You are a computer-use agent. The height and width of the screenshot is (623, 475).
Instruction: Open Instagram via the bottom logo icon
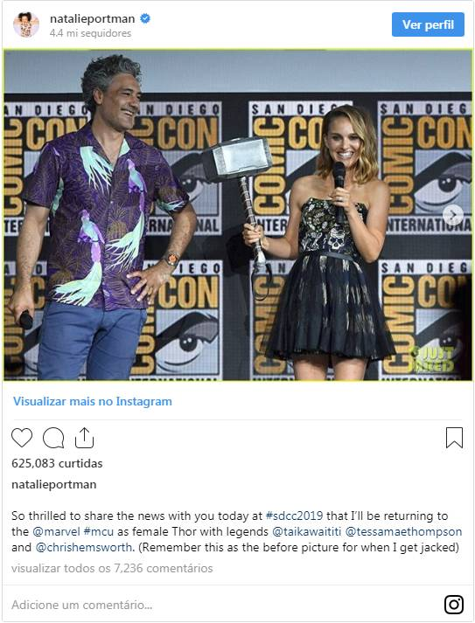(x=453, y=605)
